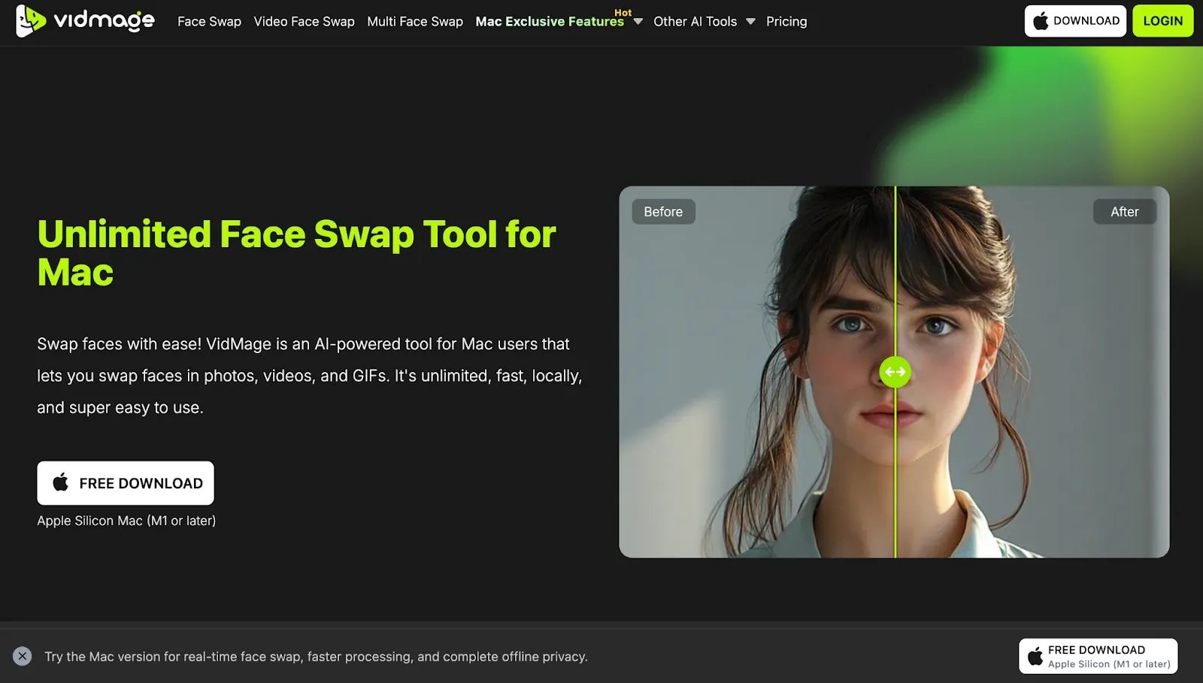Click the Vidmage logo icon
The image size is (1203, 683).
[31, 21]
